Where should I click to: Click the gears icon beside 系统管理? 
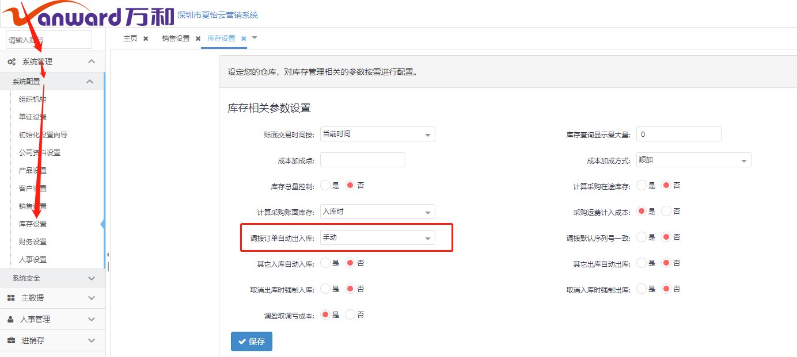12,62
